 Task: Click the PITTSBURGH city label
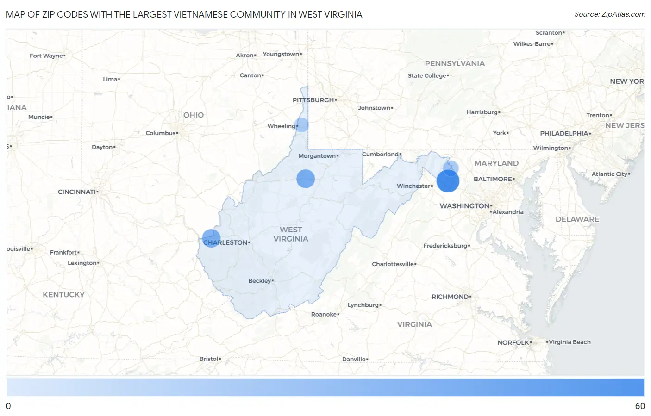click(x=314, y=100)
